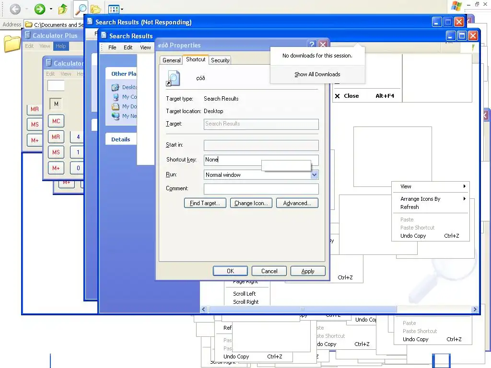This screenshot has height=368, width=491.
Task: Click the scrollbar left arrow
Action: coord(203,309)
